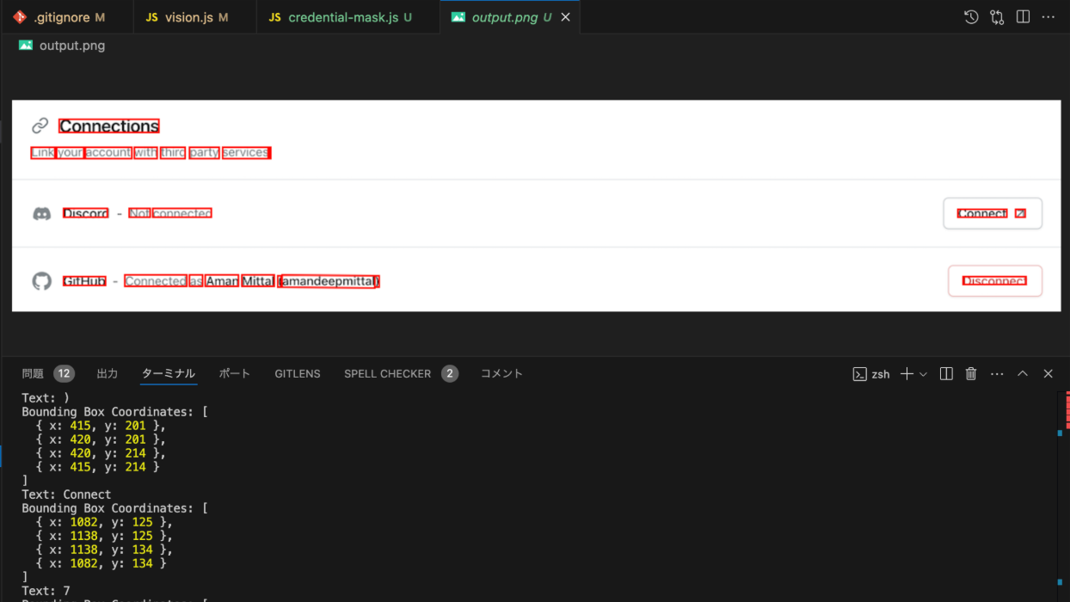Screen dimensions: 1070x602
Task: Click the Disconnect button for GitHub
Action: pos(995,281)
